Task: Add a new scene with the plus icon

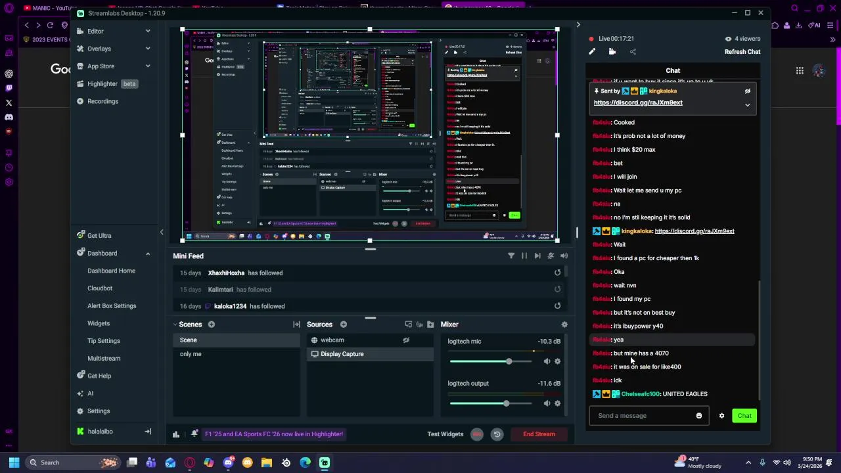Action: 212,325
